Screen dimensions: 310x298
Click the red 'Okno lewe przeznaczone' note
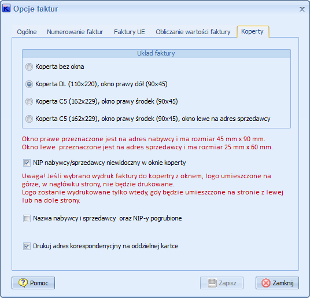[x=147, y=147]
